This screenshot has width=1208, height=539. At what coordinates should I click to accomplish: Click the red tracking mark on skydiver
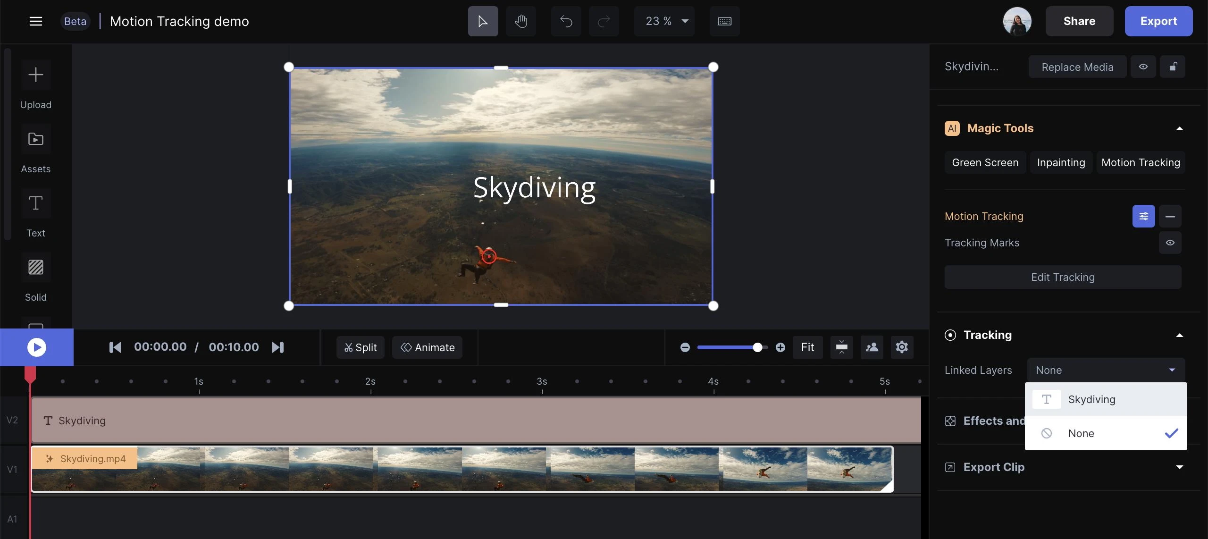tap(489, 256)
